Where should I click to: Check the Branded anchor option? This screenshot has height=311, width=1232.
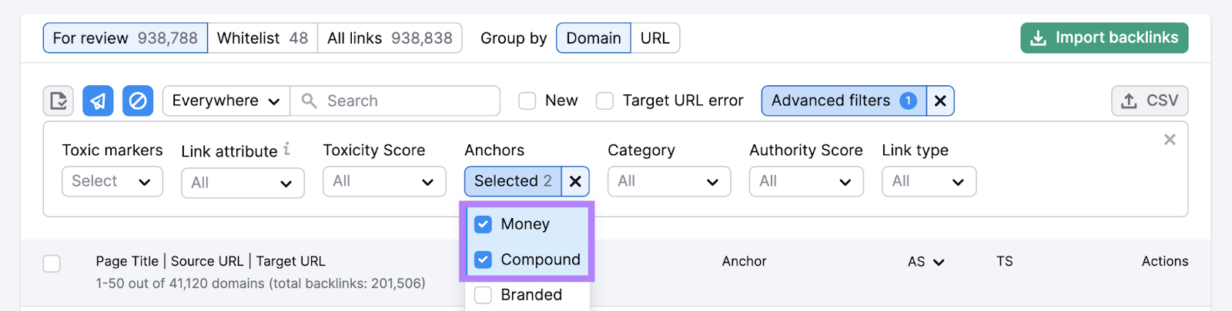[x=483, y=295]
